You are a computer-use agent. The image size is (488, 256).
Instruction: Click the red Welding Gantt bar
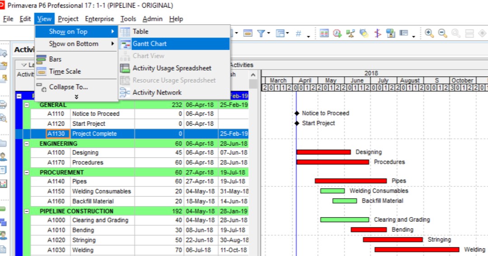[417, 250]
